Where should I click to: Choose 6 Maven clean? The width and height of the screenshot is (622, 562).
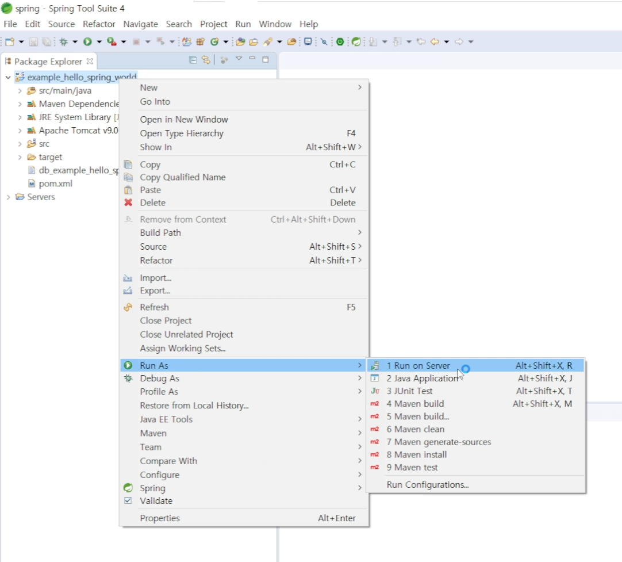475,429
